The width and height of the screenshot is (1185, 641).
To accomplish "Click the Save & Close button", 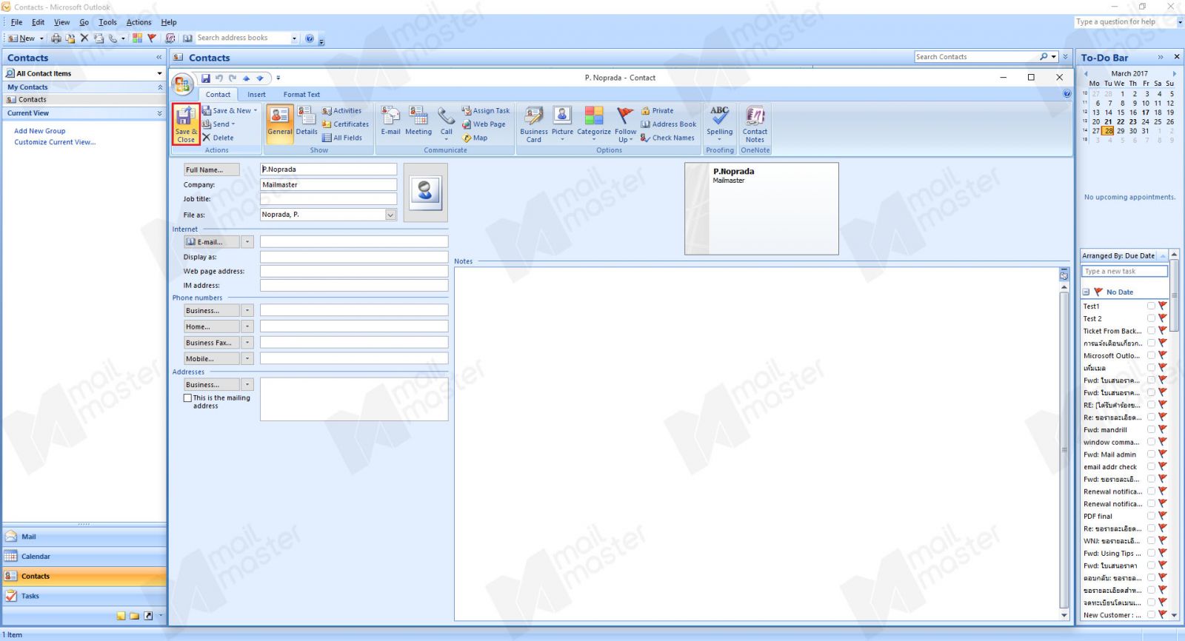I will coord(185,124).
